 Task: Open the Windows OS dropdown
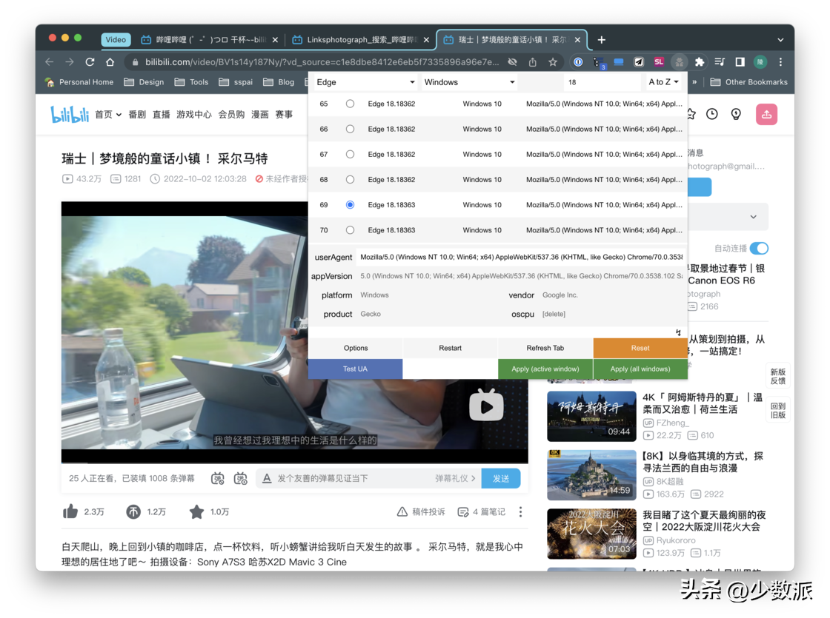tap(469, 82)
